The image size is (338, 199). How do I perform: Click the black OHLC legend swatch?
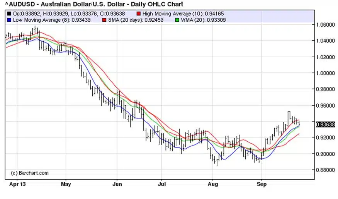point(9,14)
